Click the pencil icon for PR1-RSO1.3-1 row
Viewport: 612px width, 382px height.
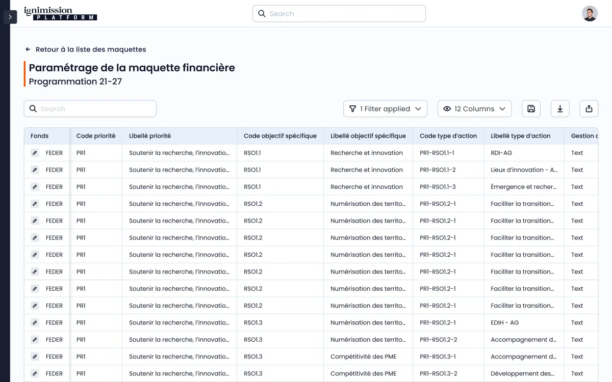pyautogui.click(x=35, y=357)
